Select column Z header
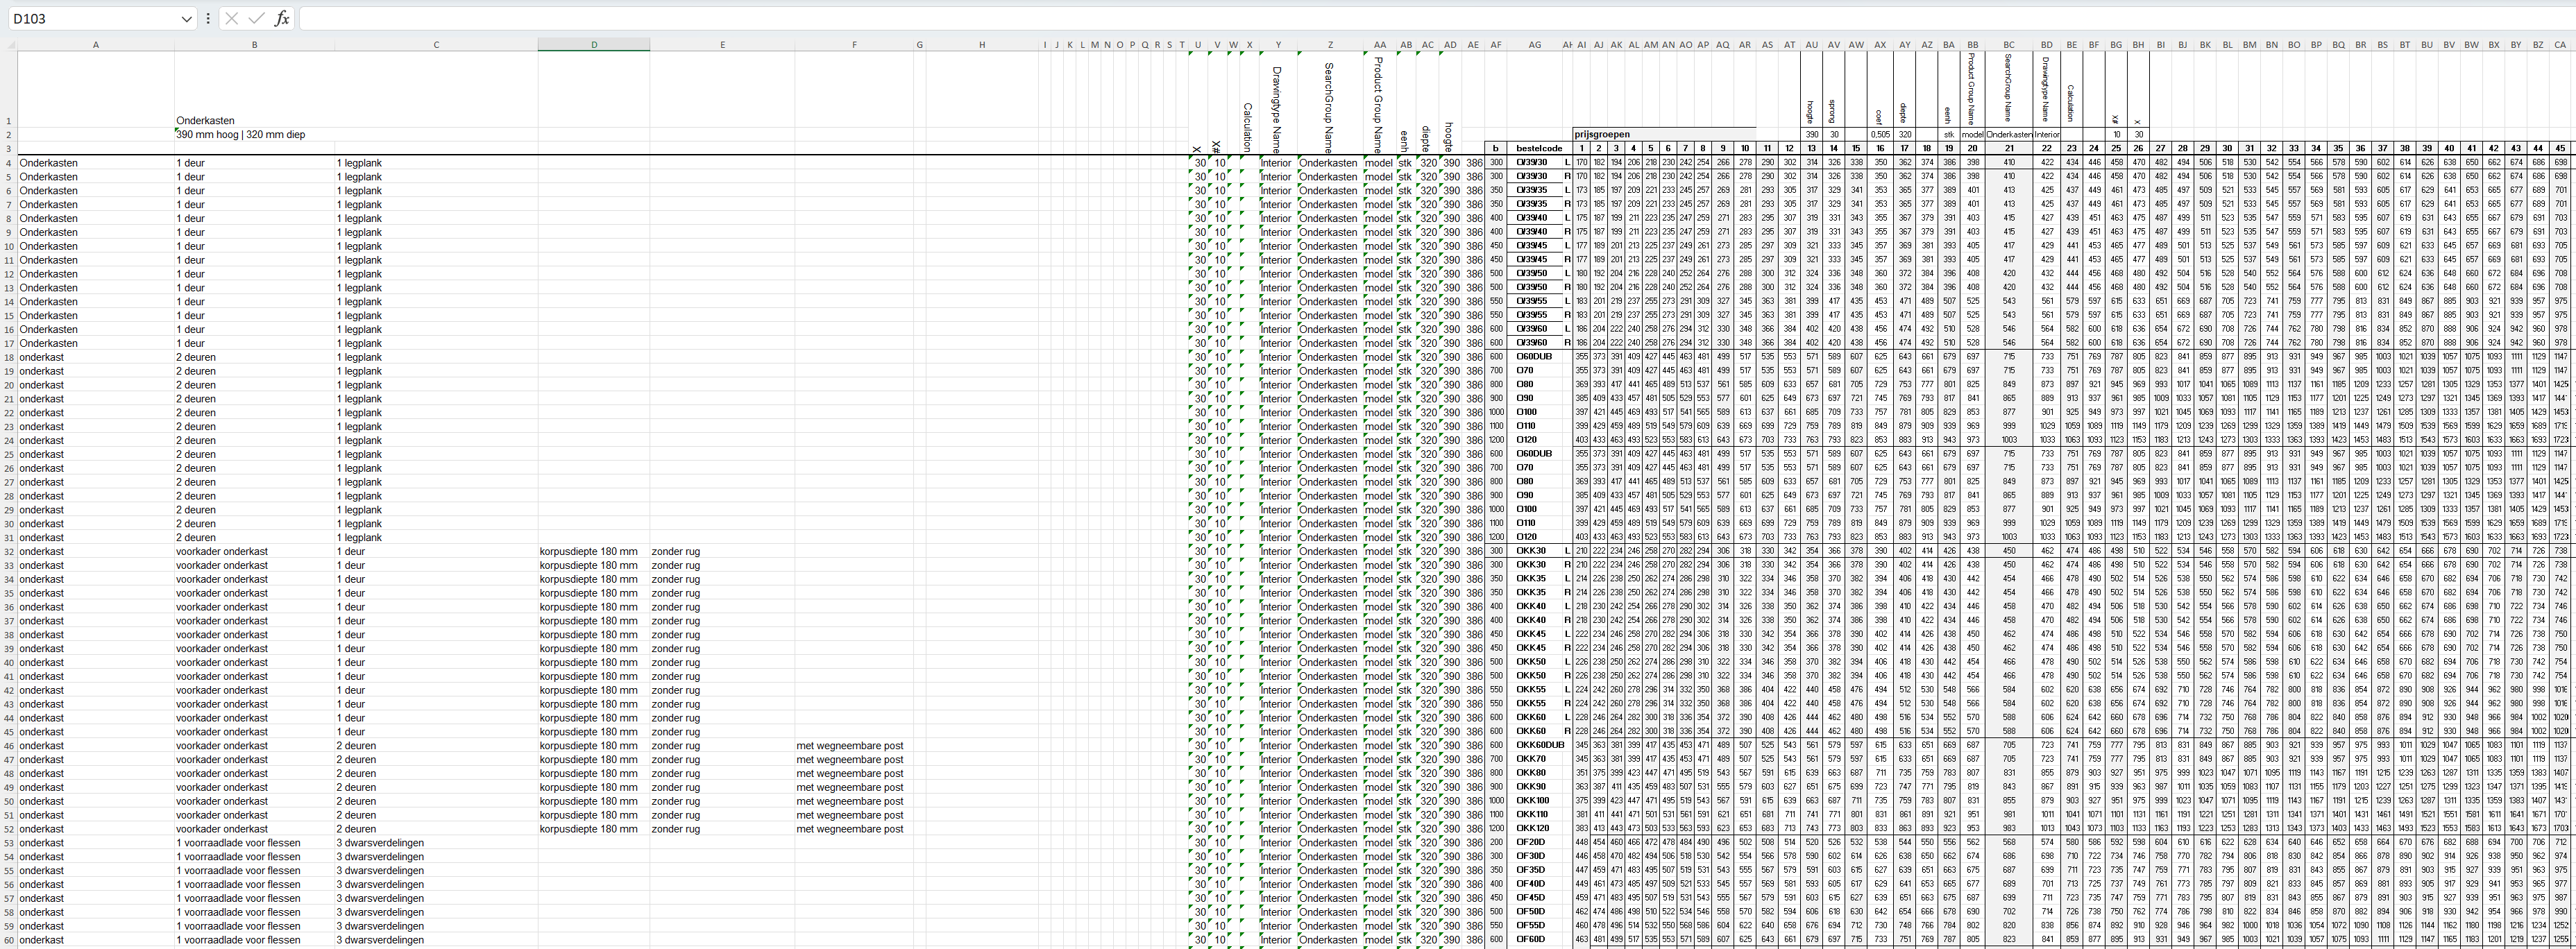 pyautogui.click(x=1330, y=45)
